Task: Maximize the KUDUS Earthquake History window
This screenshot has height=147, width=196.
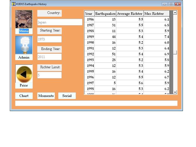Action: tap(171, 4)
